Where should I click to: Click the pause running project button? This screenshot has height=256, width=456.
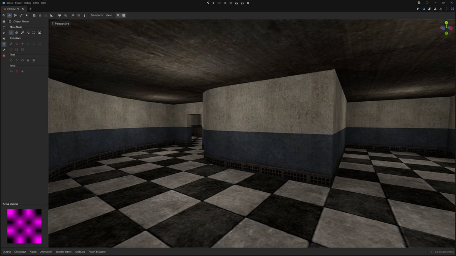219,3
